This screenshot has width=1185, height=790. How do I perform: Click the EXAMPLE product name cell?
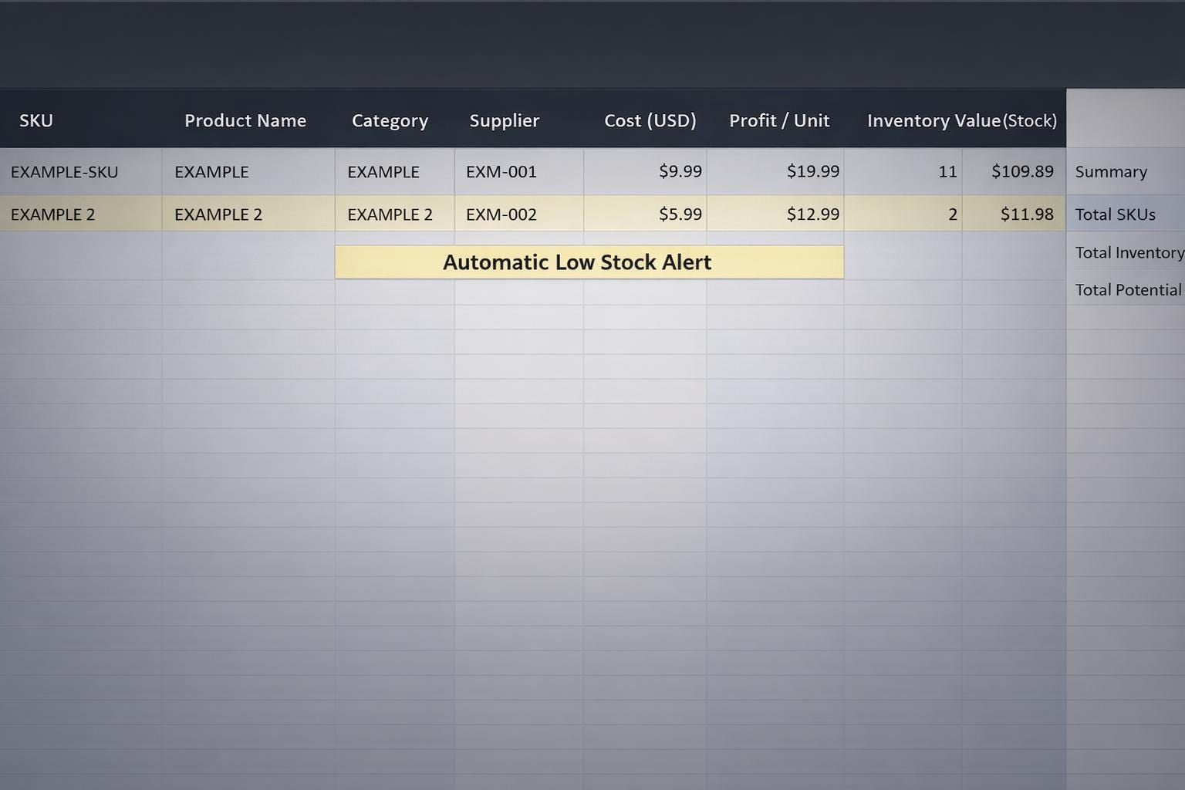[x=248, y=171]
